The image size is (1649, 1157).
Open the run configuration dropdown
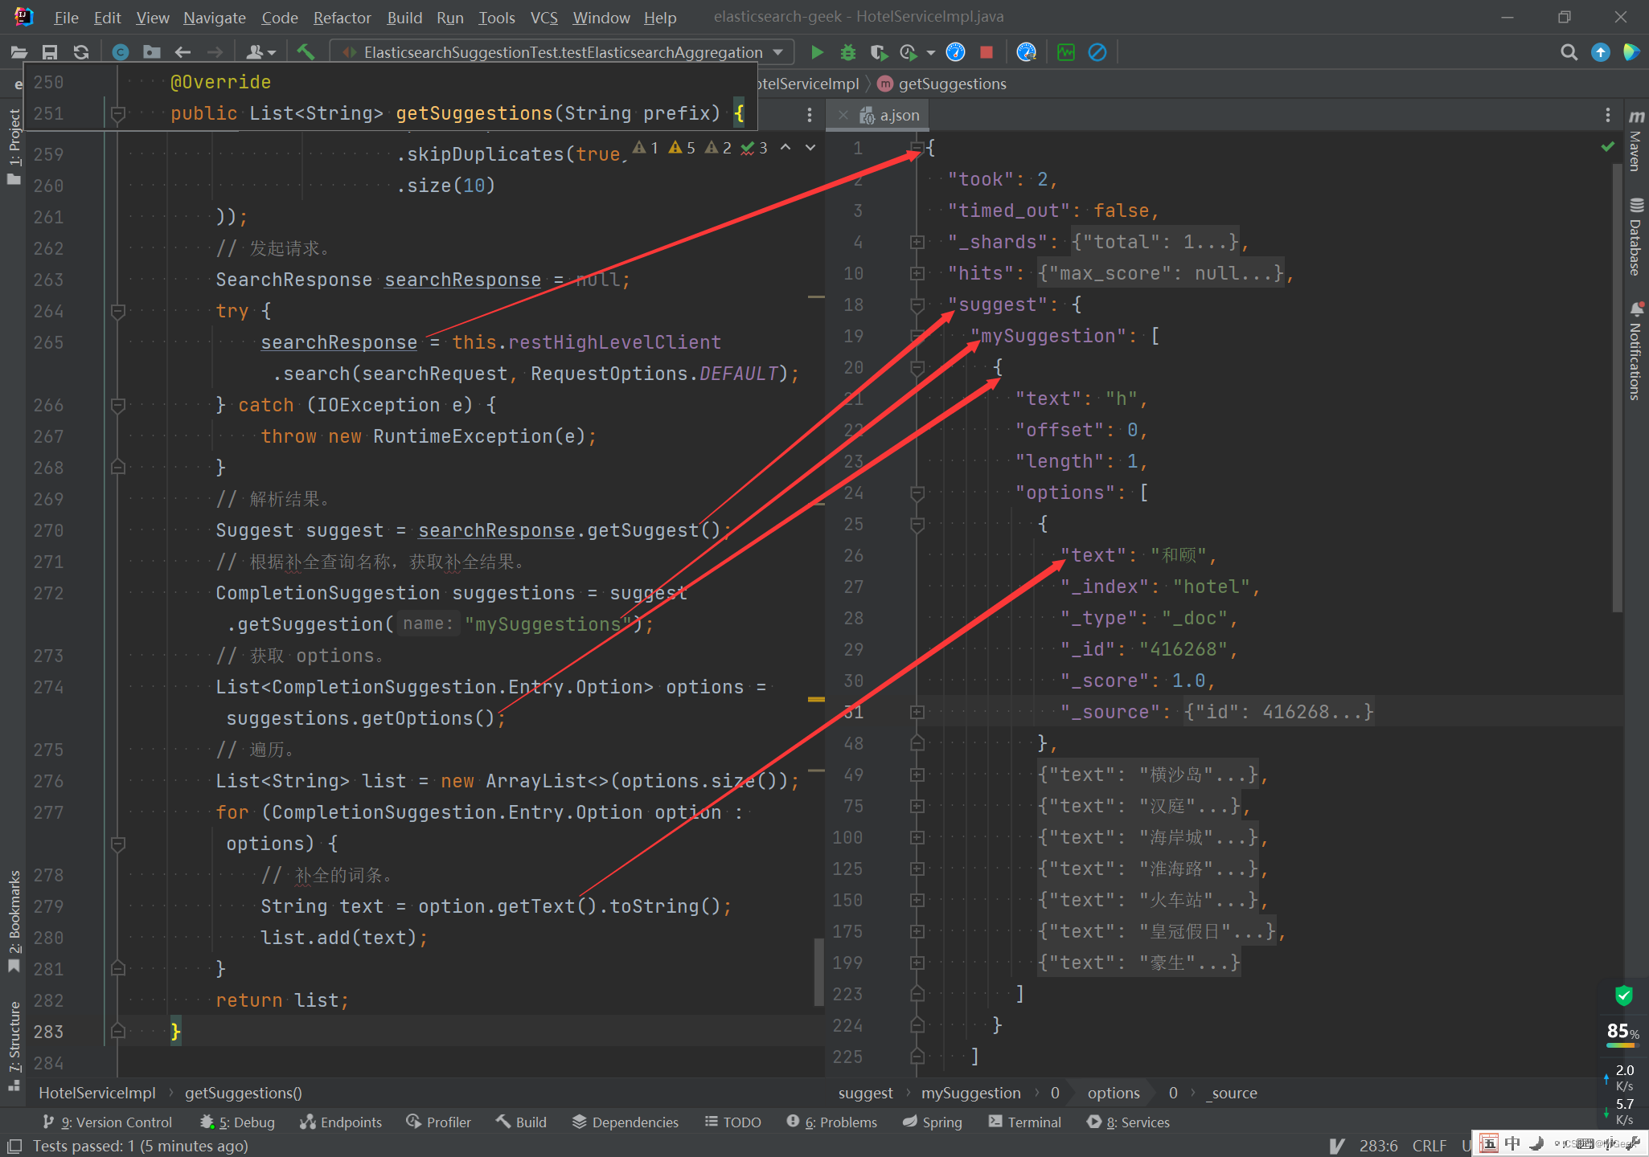tap(563, 52)
